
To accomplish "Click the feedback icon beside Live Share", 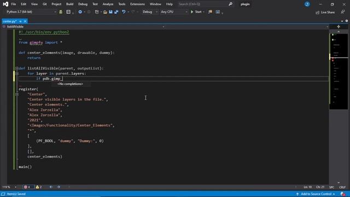I will tap(343, 12).
